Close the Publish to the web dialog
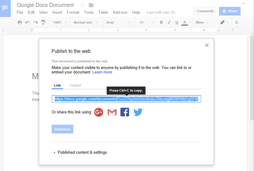Image resolution: width=254 pixels, height=171 pixels. pos(207,45)
